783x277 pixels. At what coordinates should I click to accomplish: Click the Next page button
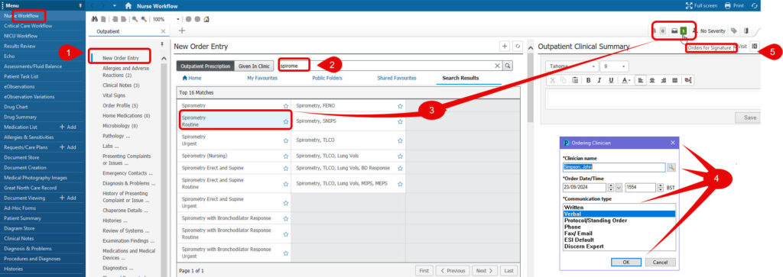click(484, 271)
